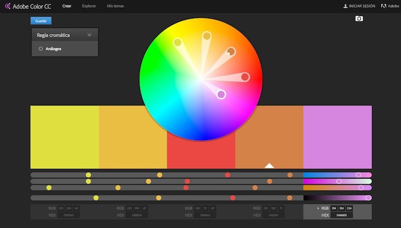This screenshot has height=228, width=401.
Task: Toggle the triangle beside purple RGB label
Action: [318, 208]
